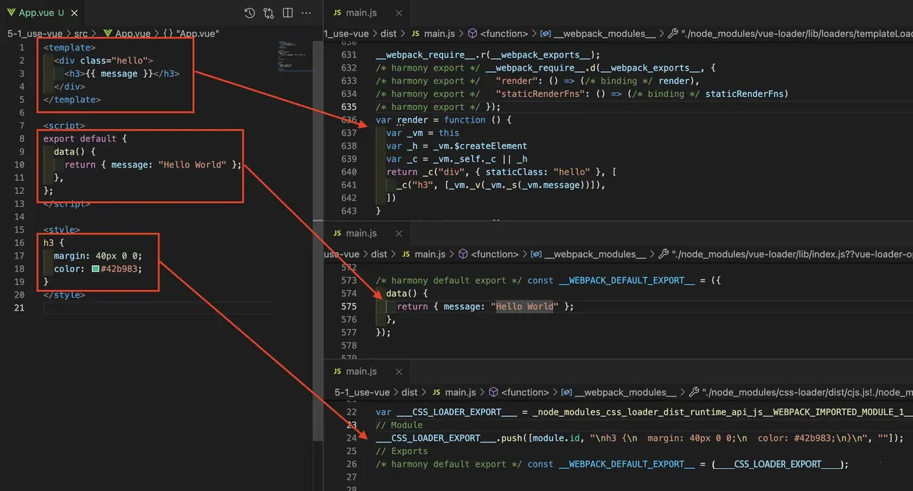Open the <function> breadcrumb in the render function editor
913x491 pixels.
(x=498, y=33)
